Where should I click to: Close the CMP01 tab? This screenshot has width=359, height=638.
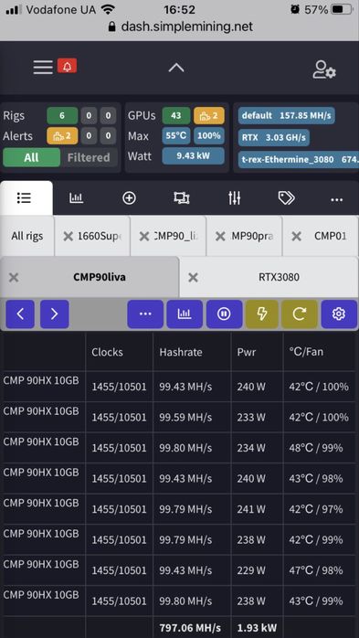297,237
